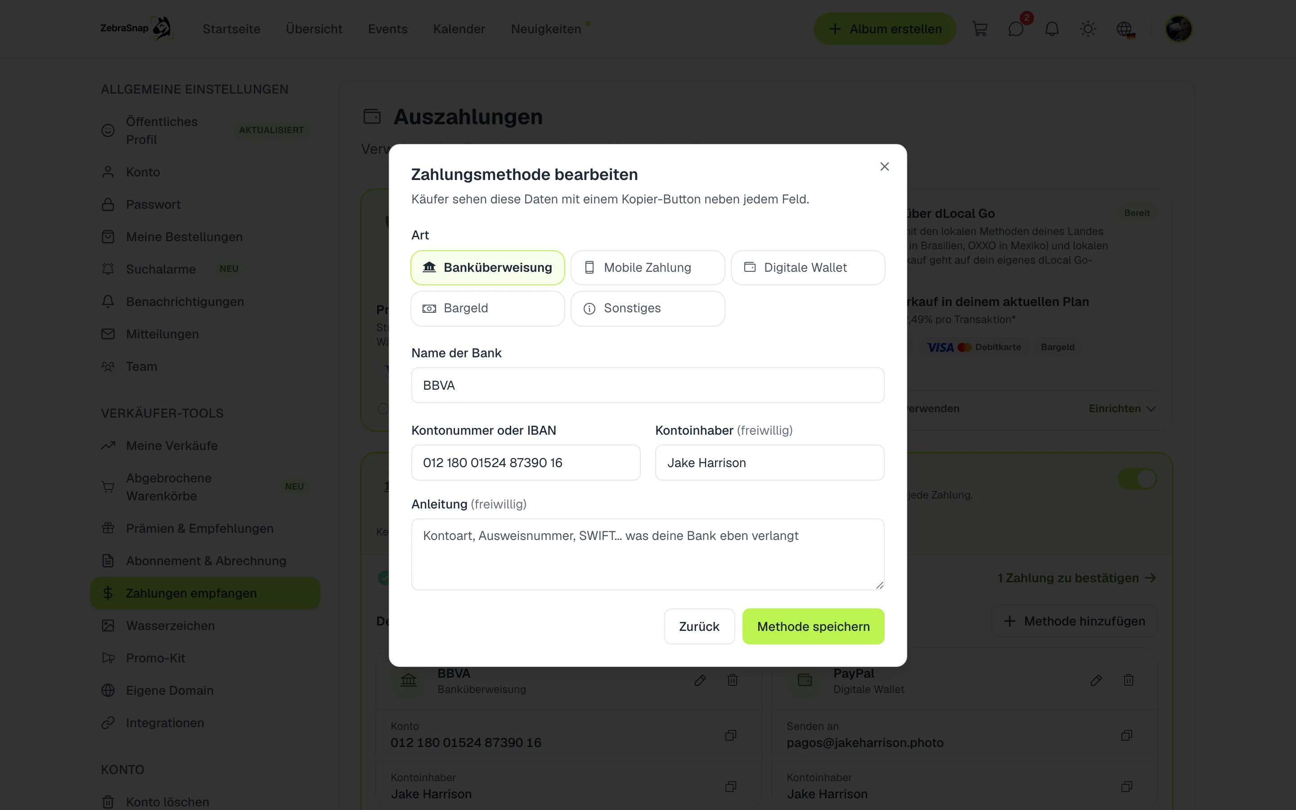Open the chat messages icon
Screen dimensions: 1296x810
point(1016,29)
